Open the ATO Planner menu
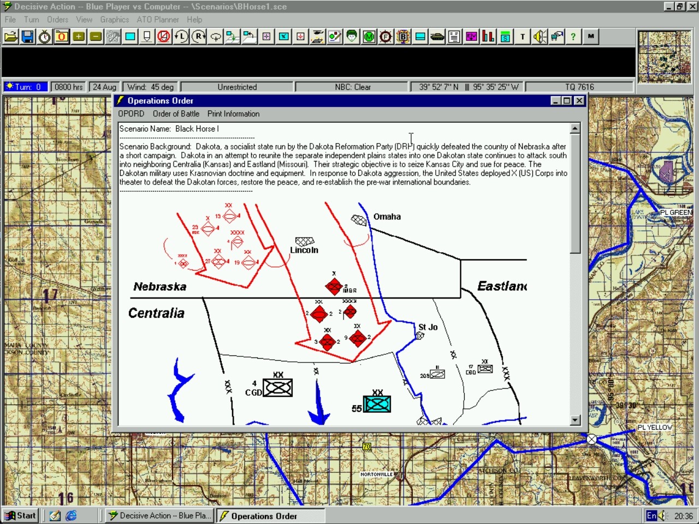The image size is (699, 524). [x=158, y=20]
